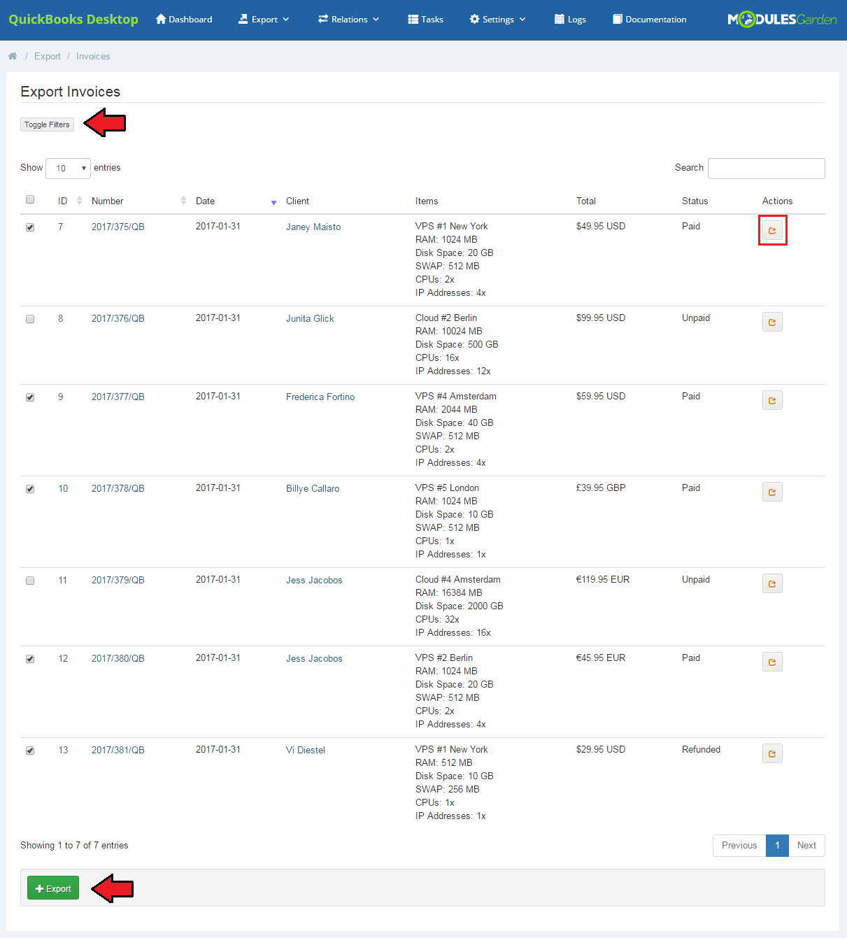Click the export icon for invoice 2017/378/QB

coord(772,492)
